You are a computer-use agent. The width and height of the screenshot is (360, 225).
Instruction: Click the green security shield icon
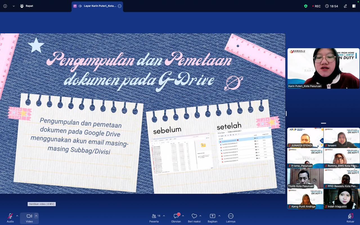click(x=306, y=6)
